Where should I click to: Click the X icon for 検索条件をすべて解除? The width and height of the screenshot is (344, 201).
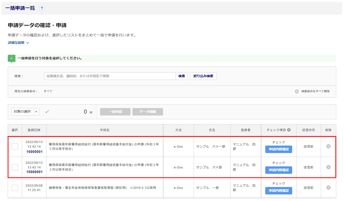(x=297, y=91)
